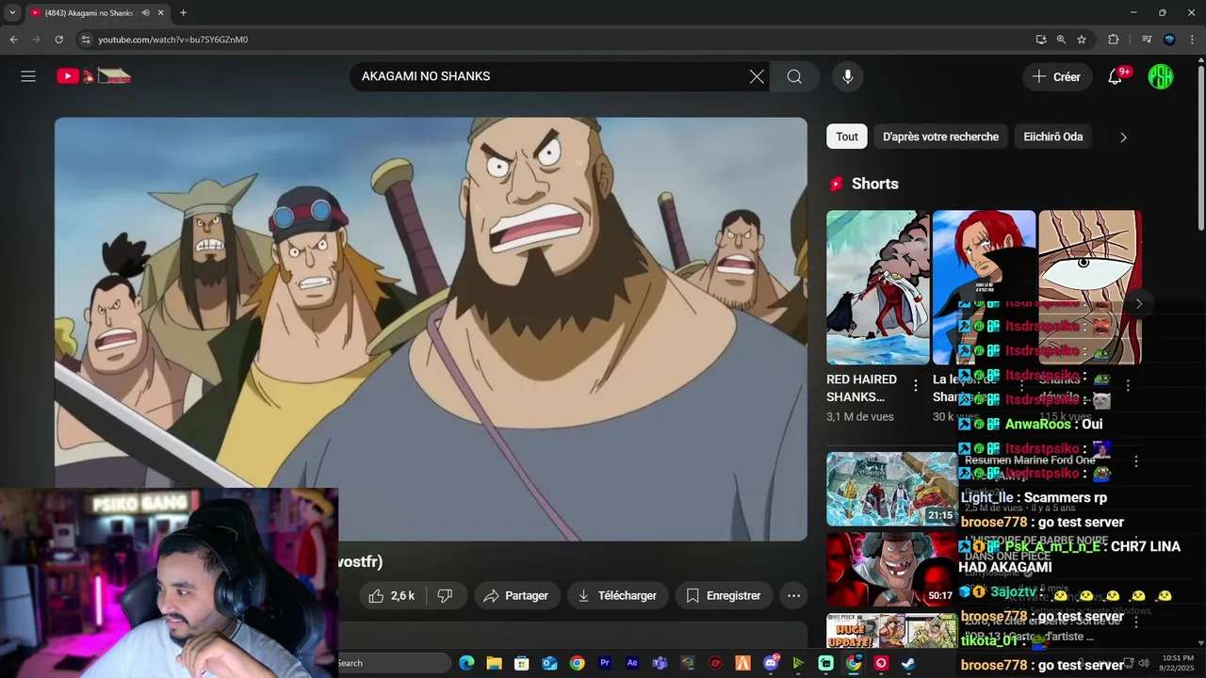Close the Akagami no Shanks tab
The image size is (1206, 678).
161,13
